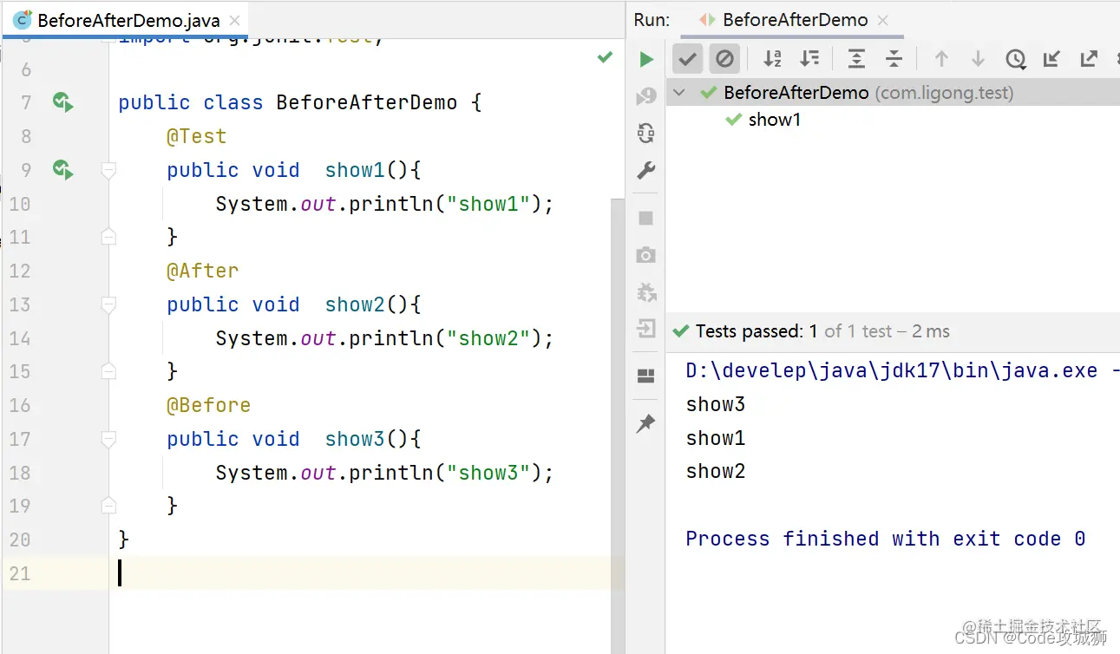Viewport: 1120px width, 654px height.
Task: Click show2 method name in editor
Action: [x=355, y=304]
